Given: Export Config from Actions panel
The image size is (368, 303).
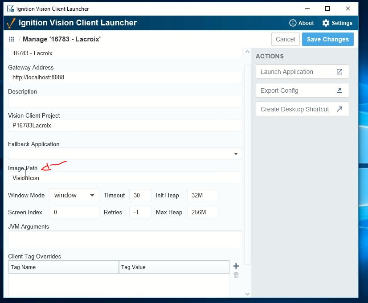Looking at the screenshot, I should 302,90.
